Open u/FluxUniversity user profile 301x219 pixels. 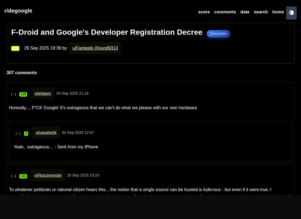[48, 175]
